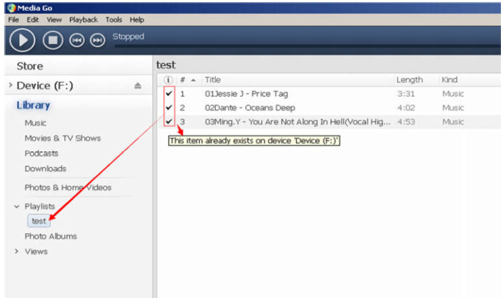Image resolution: width=501 pixels, height=298 pixels.
Task: Skip to the previous track
Action: coord(76,41)
